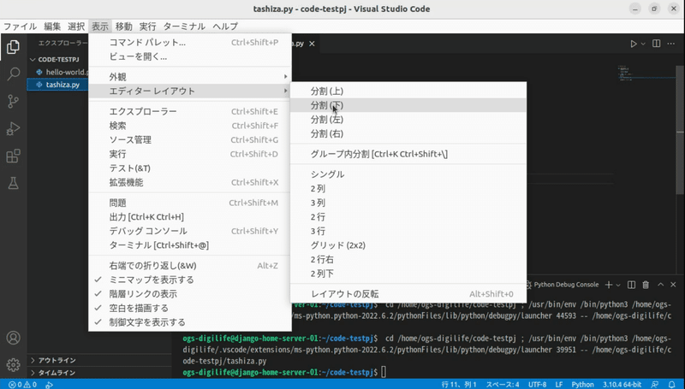
Task: Click the 行 11、列 1 cursor position
Action: pos(459,385)
